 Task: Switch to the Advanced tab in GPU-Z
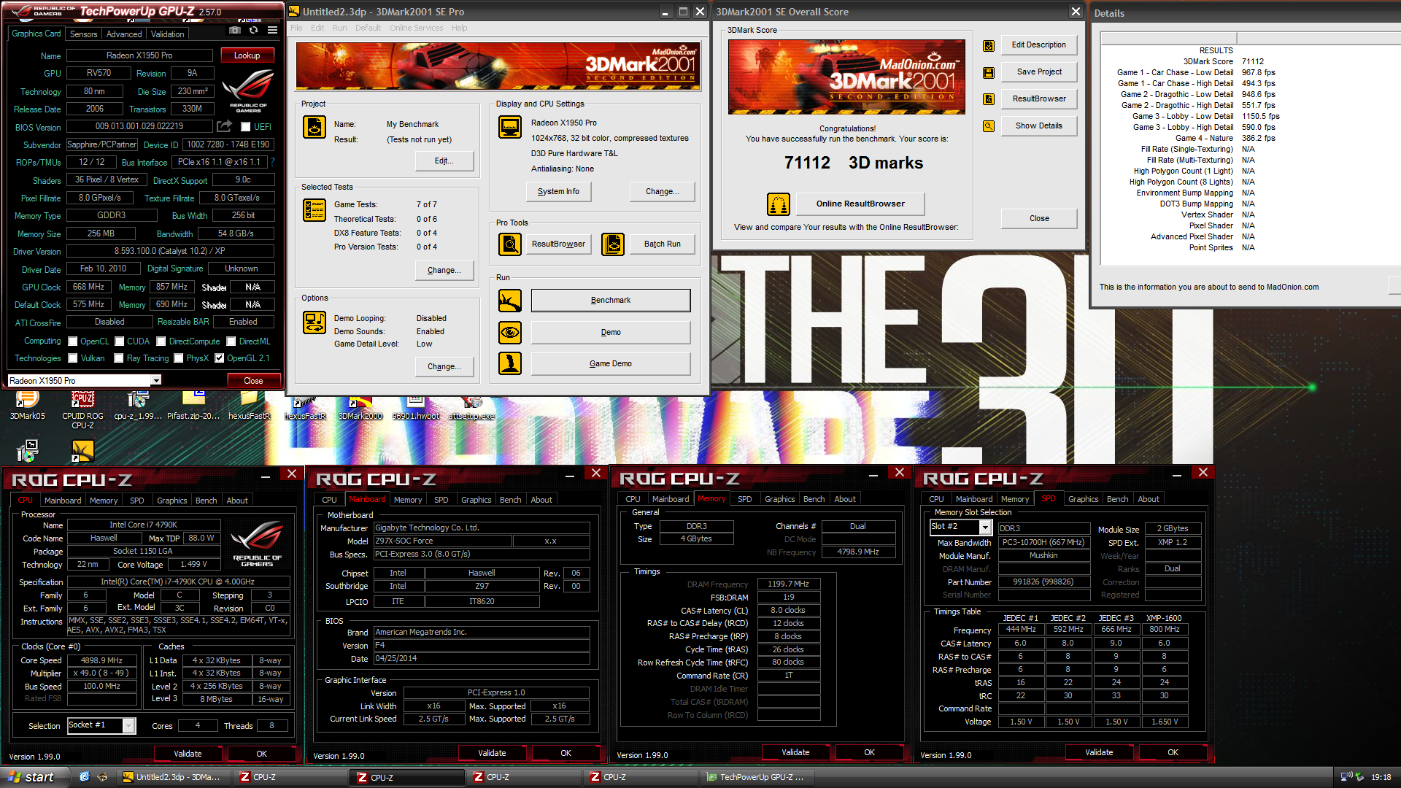tap(124, 34)
